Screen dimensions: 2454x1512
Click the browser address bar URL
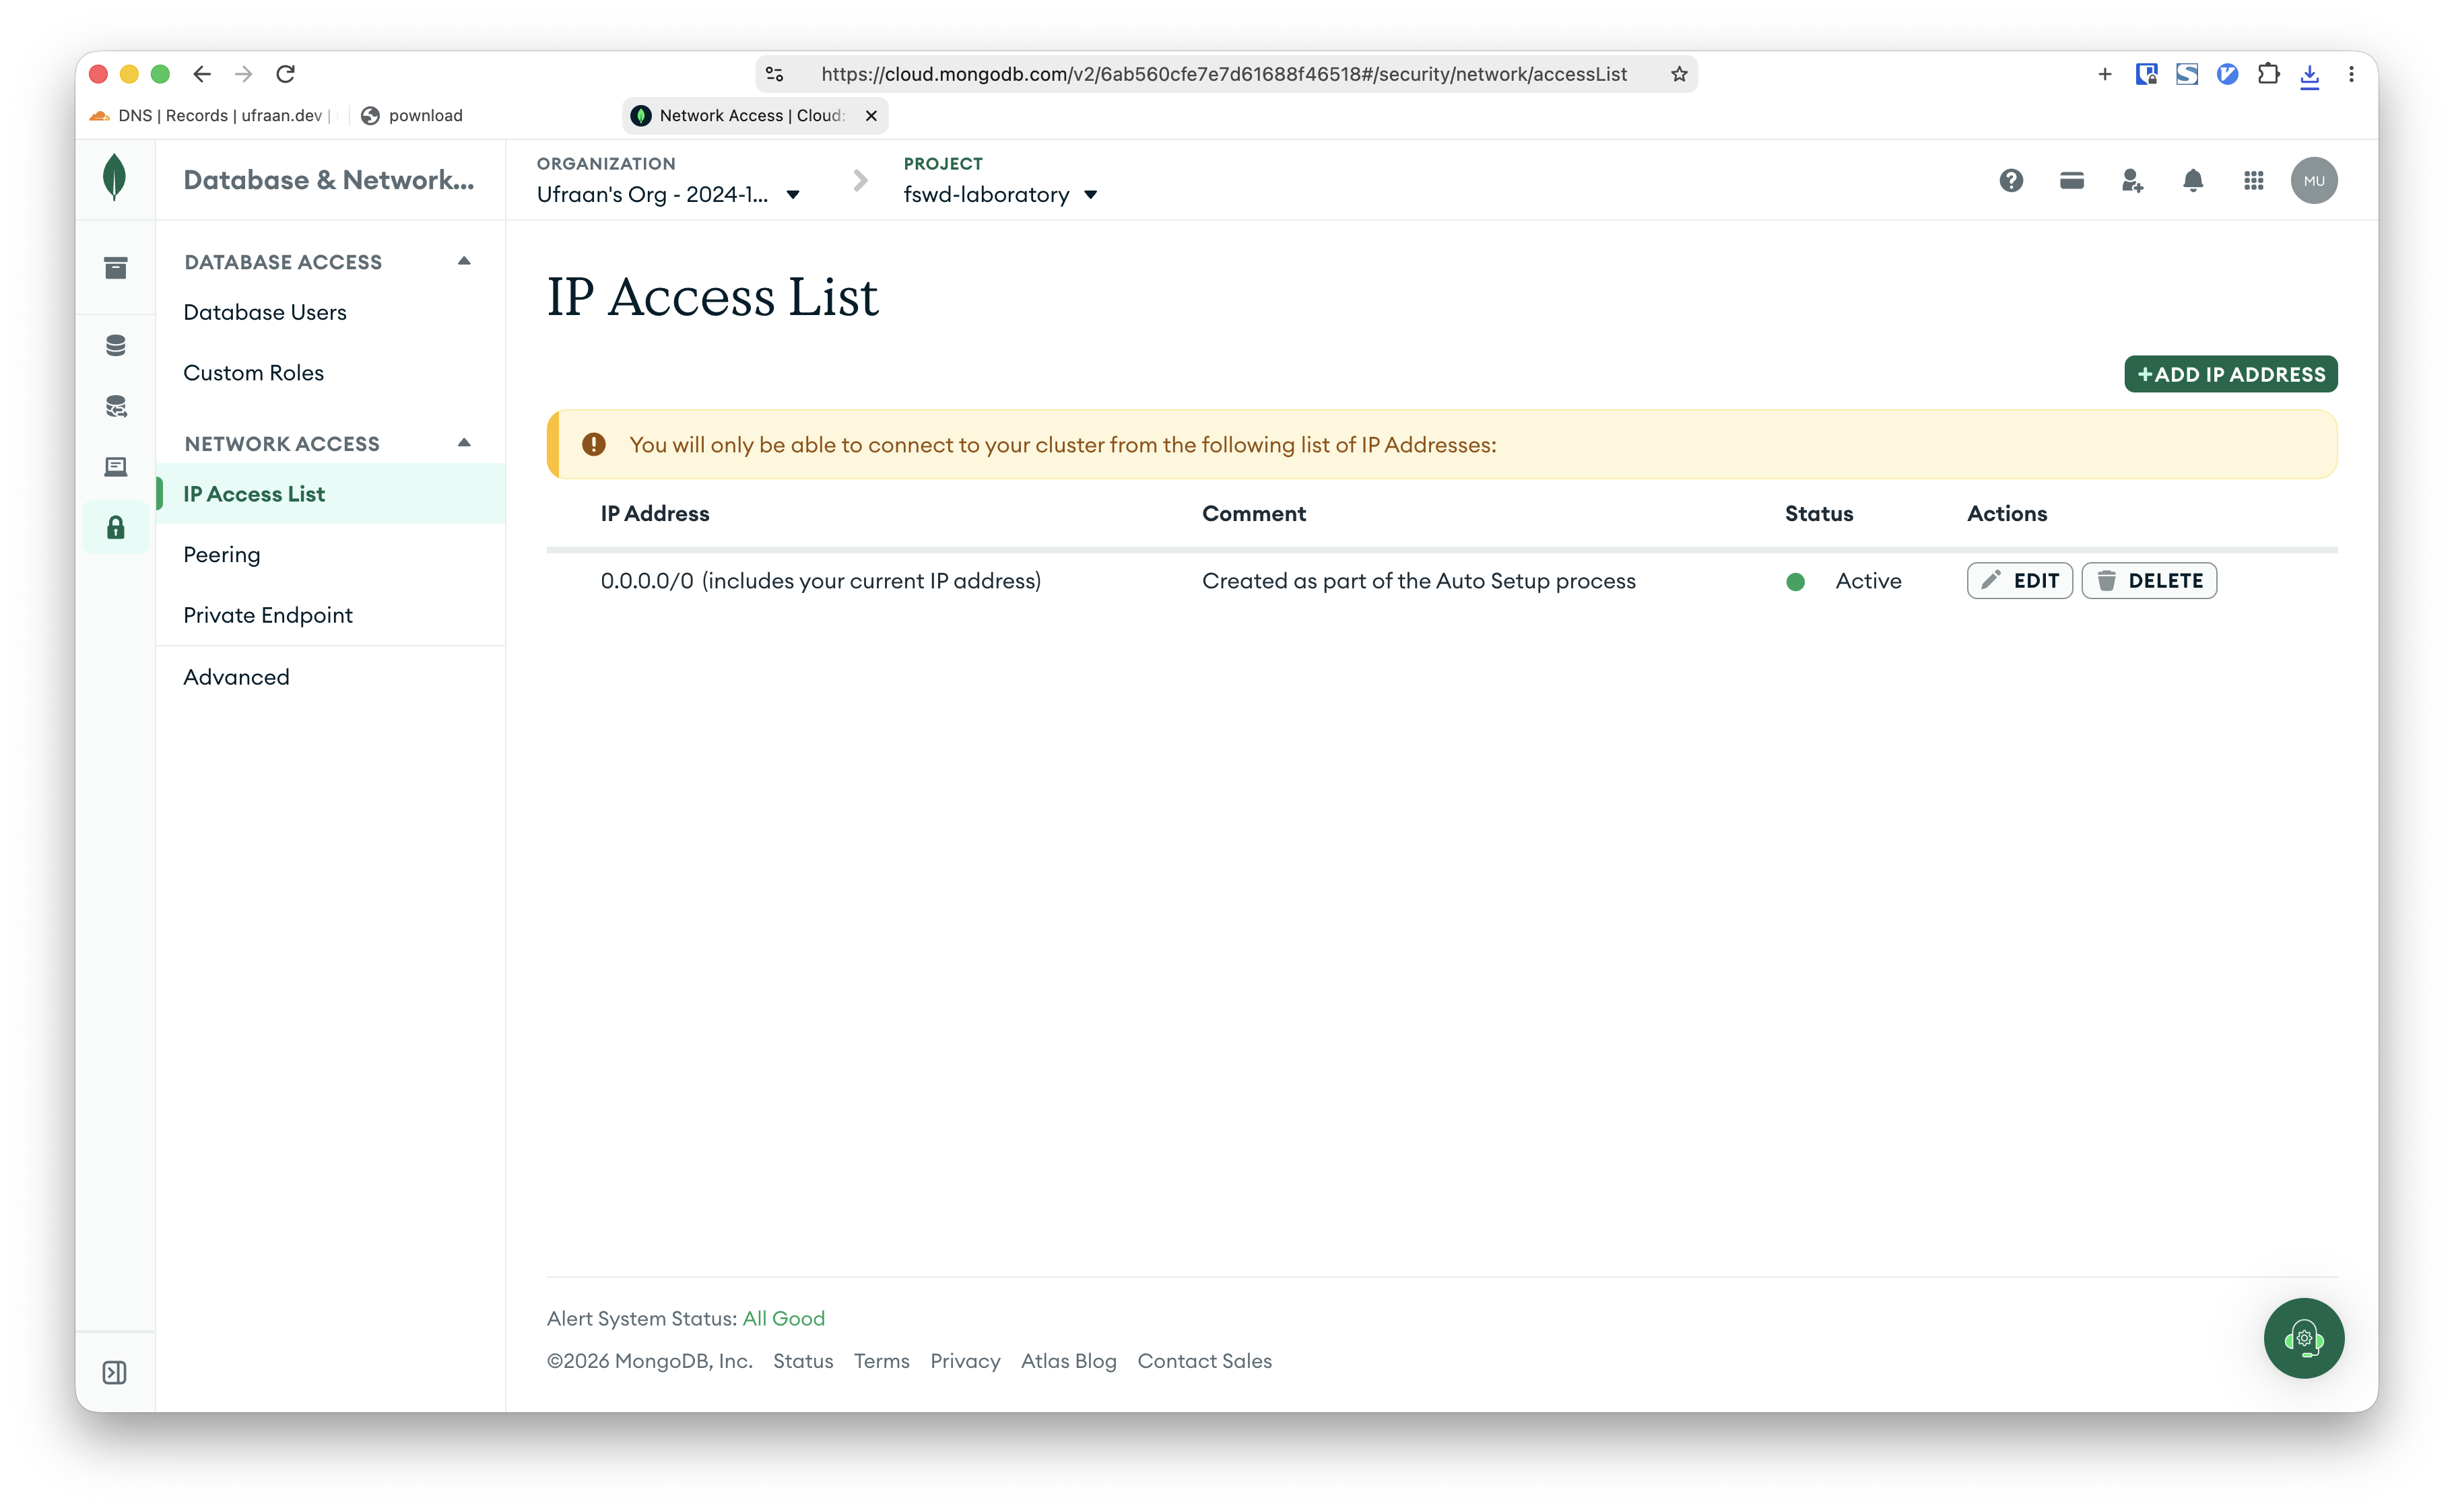[x=1224, y=74]
